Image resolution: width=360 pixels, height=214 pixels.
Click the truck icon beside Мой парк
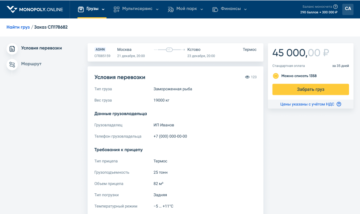click(x=171, y=9)
